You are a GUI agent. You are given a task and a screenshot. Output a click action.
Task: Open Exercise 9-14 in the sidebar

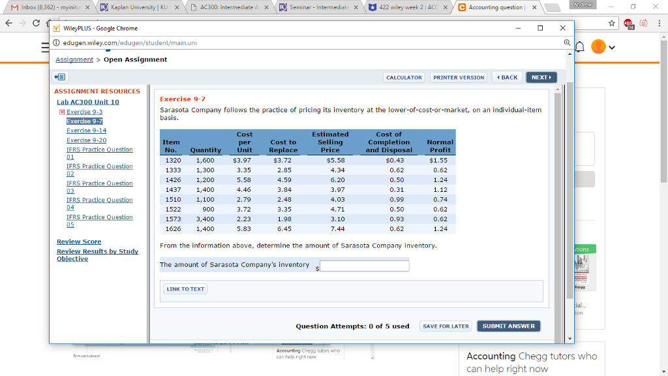(87, 131)
